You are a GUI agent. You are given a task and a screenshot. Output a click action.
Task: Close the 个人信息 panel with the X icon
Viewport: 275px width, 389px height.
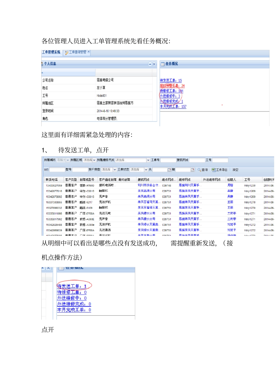[x=154, y=64]
